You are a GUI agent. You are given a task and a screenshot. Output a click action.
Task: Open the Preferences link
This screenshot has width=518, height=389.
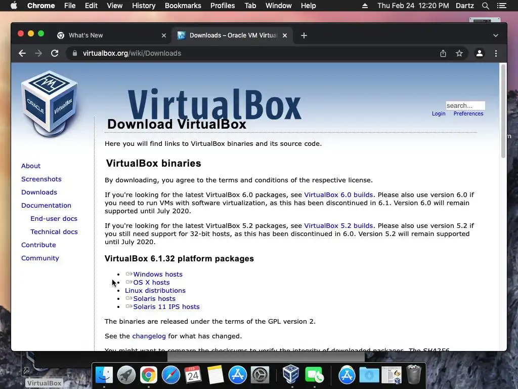pos(468,113)
